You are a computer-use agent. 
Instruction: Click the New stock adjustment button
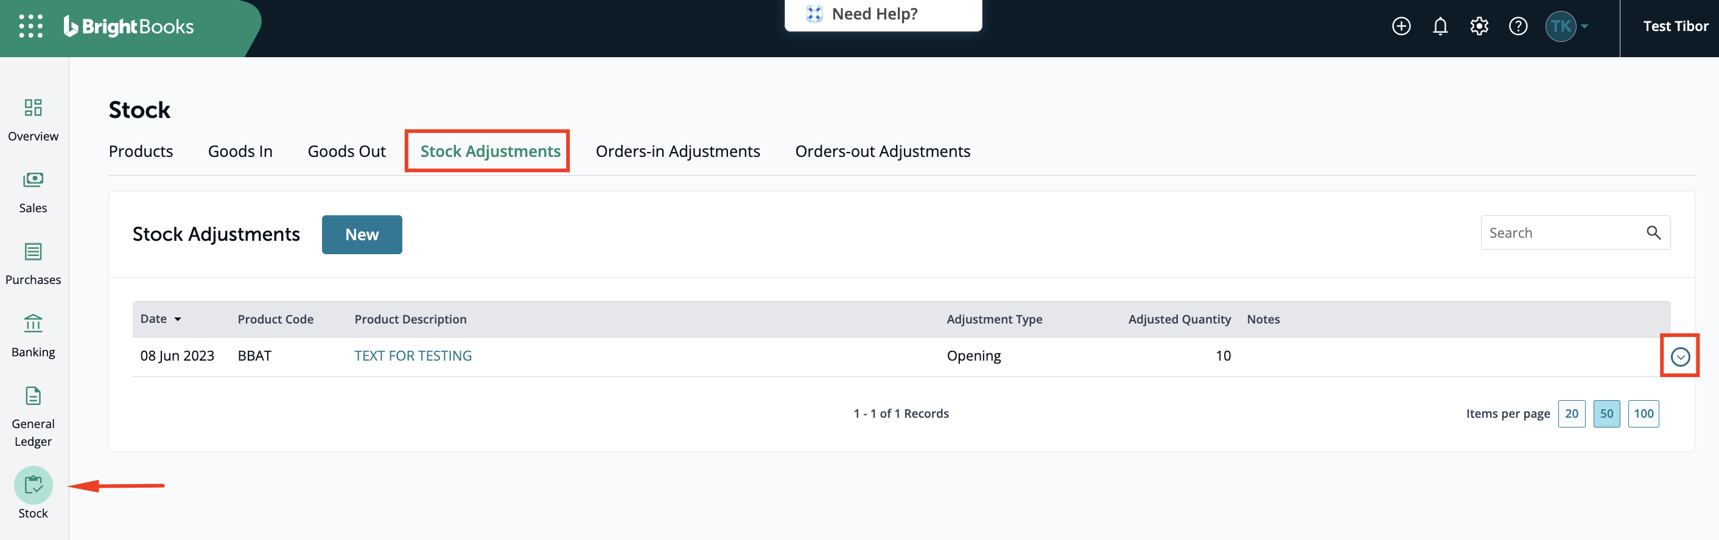click(362, 235)
